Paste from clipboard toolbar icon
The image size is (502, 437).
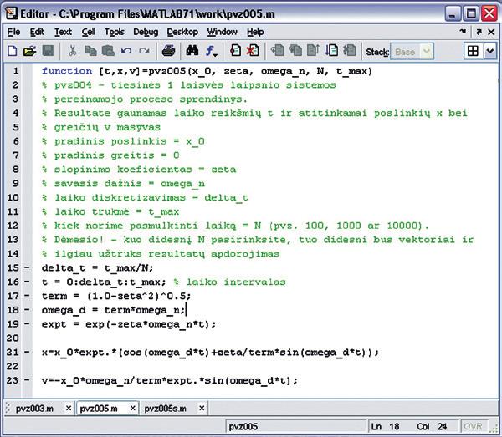(108, 51)
